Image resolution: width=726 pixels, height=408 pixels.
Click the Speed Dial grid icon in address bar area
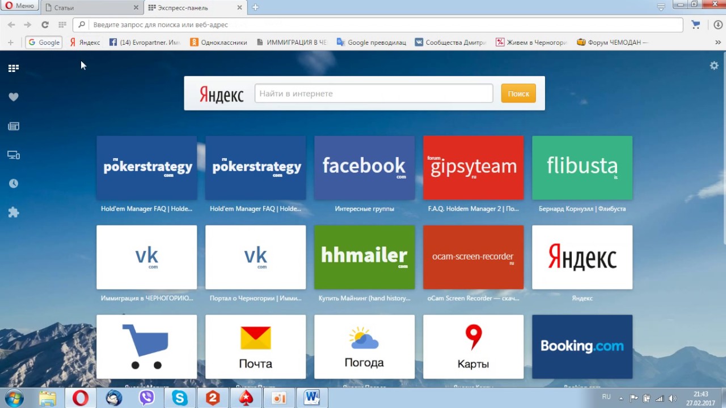click(x=62, y=25)
